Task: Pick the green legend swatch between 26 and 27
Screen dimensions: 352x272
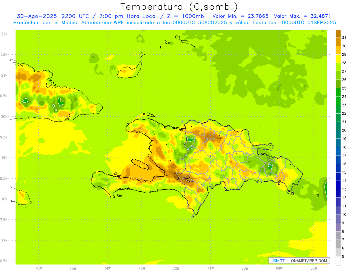Action: [x=338, y=75]
